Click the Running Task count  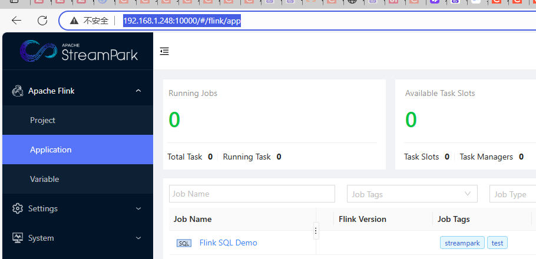pos(279,157)
